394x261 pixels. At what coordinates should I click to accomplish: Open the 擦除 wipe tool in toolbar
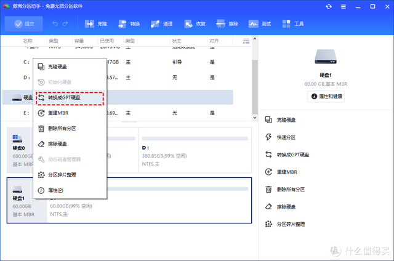(x=227, y=24)
